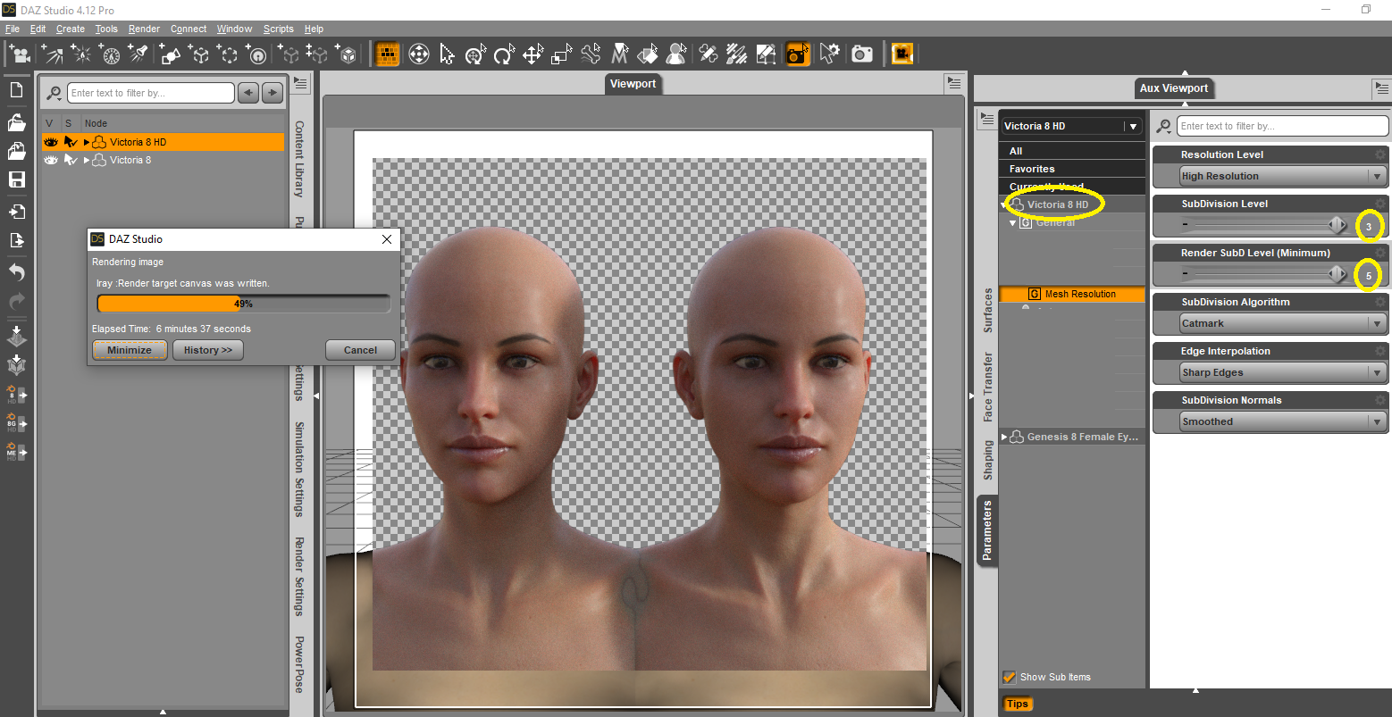Choose the Rotate tool in toolbar
1392x717 pixels.
point(504,54)
